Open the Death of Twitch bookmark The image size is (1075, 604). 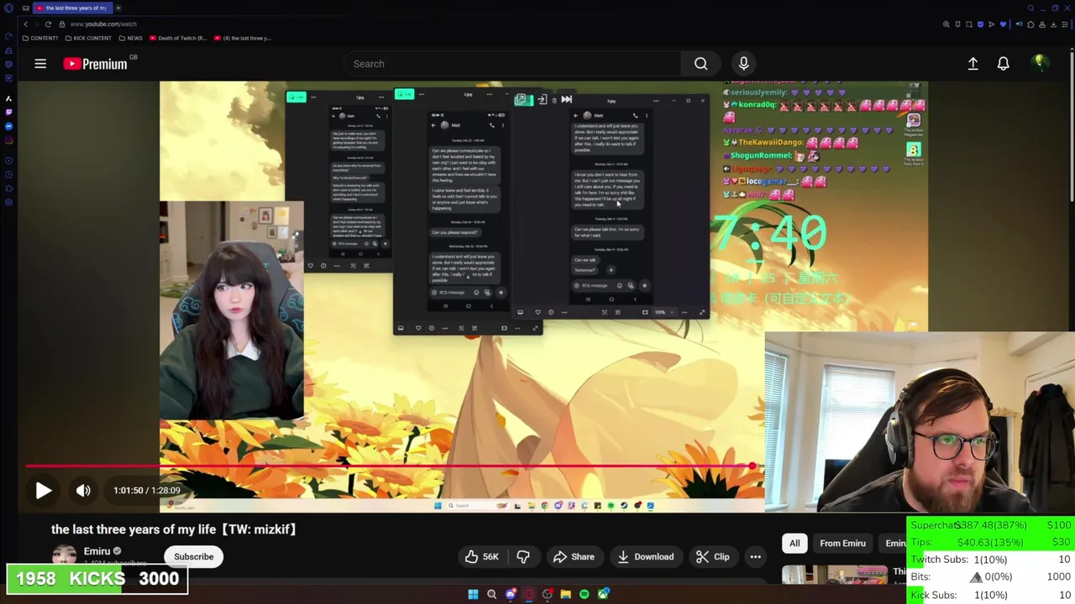pyautogui.click(x=178, y=38)
